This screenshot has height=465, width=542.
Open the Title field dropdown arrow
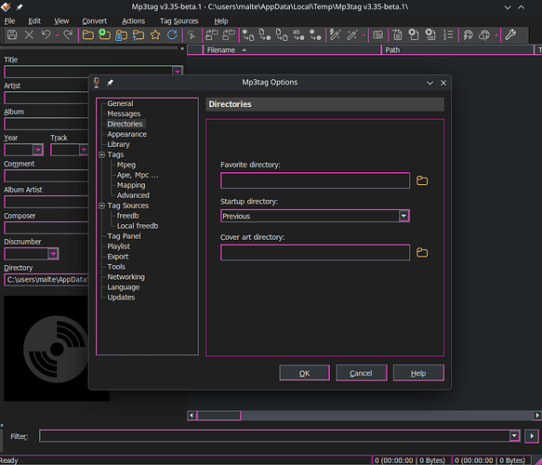point(177,72)
